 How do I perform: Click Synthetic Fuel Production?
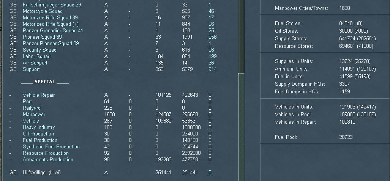[x=51, y=147]
